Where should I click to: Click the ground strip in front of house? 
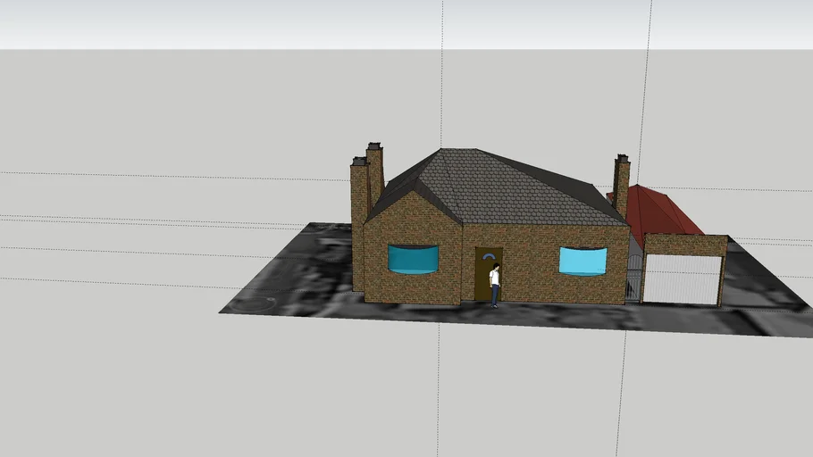tap(536, 317)
